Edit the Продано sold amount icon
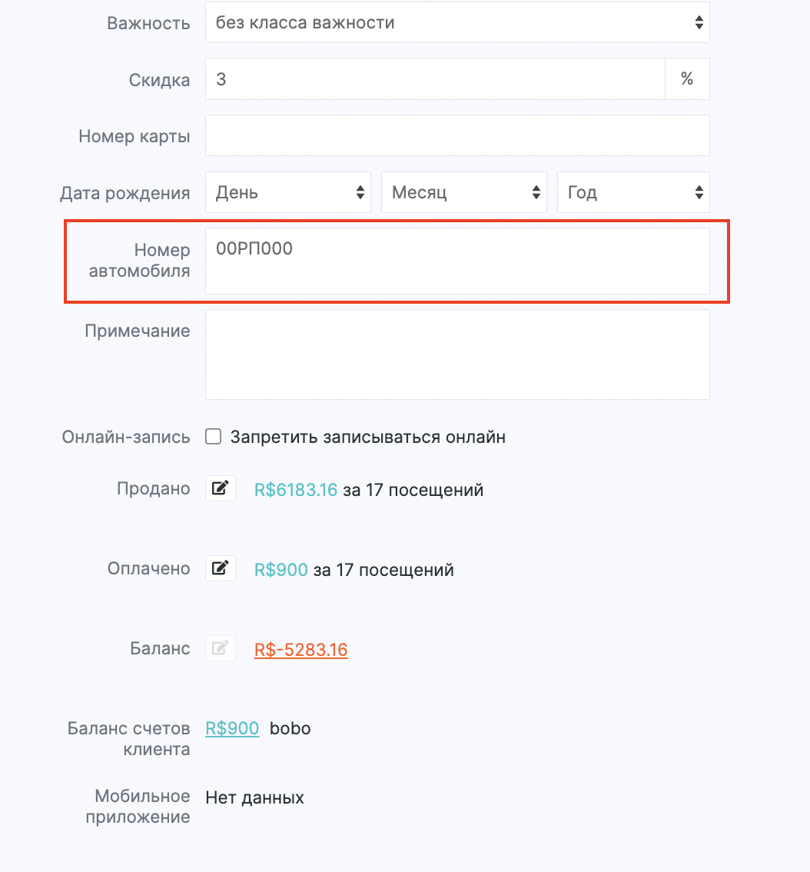 click(x=220, y=489)
